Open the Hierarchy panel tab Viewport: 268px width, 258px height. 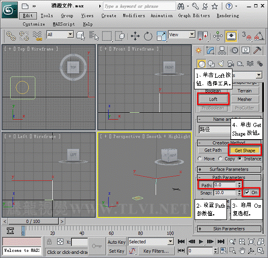pos(222,50)
